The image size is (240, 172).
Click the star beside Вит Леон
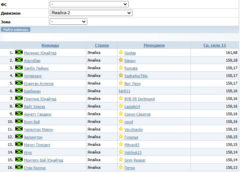click(x=121, y=83)
